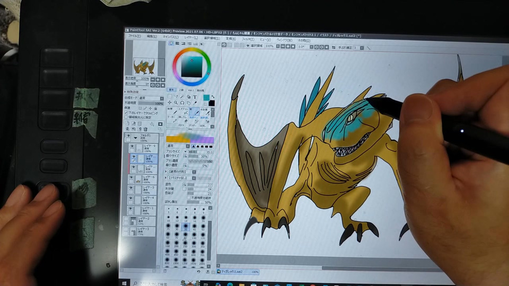
Task: Select brush size 35 preset
Action: (x=186, y=227)
